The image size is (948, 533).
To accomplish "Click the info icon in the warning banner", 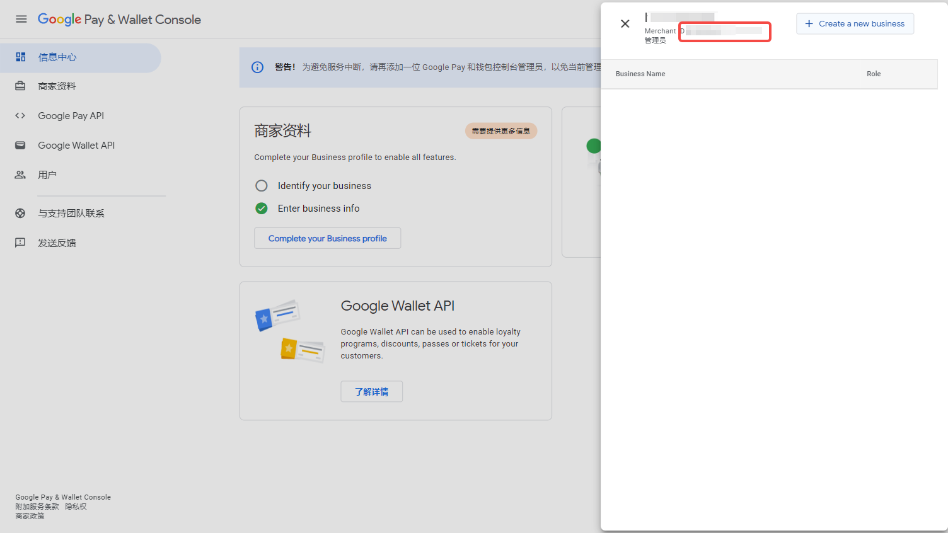I will coord(258,67).
